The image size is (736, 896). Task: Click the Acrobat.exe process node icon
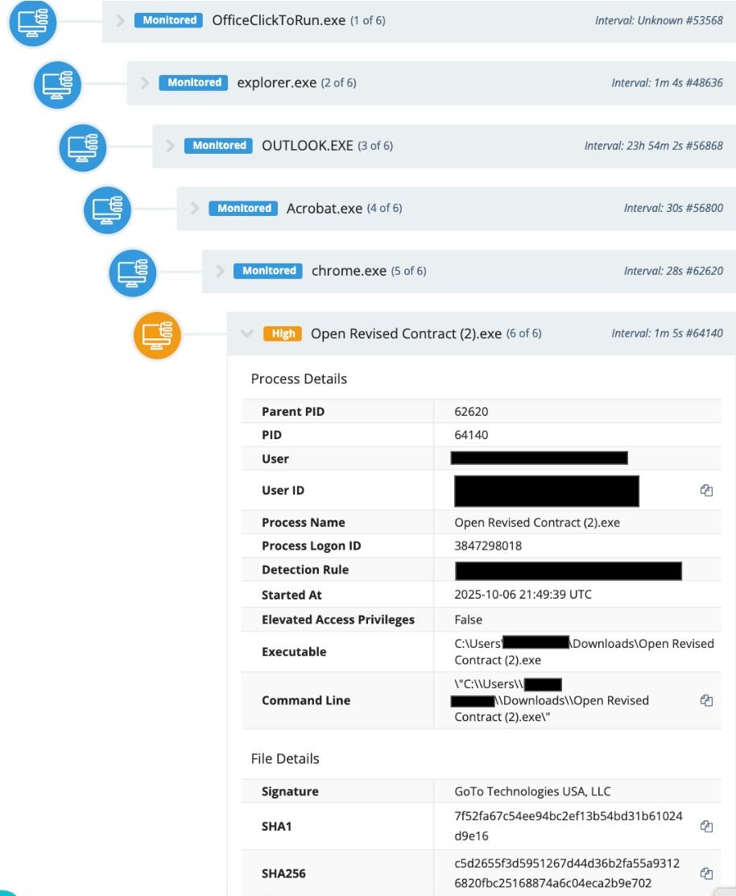pyautogui.click(x=108, y=209)
